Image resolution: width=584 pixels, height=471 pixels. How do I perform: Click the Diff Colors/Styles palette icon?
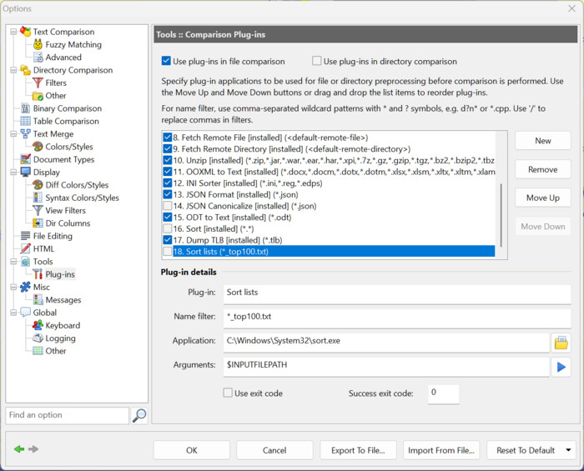click(38, 185)
